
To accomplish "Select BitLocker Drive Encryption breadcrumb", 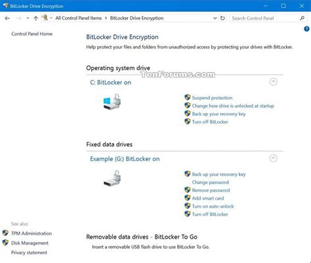I will pos(136,18).
